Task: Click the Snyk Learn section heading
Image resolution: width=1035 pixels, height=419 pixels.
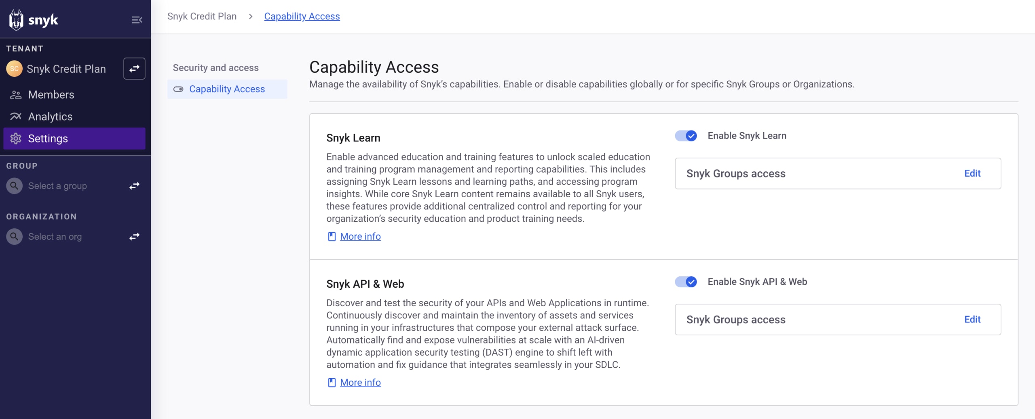Action: (353, 138)
